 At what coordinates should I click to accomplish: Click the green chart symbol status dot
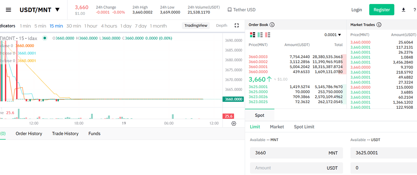click(45, 38)
